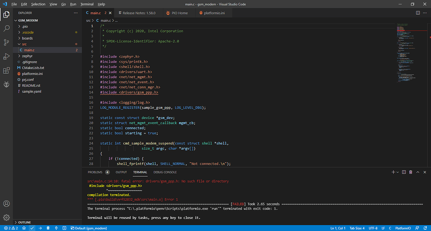Expand the zephyr folder

[27, 55]
